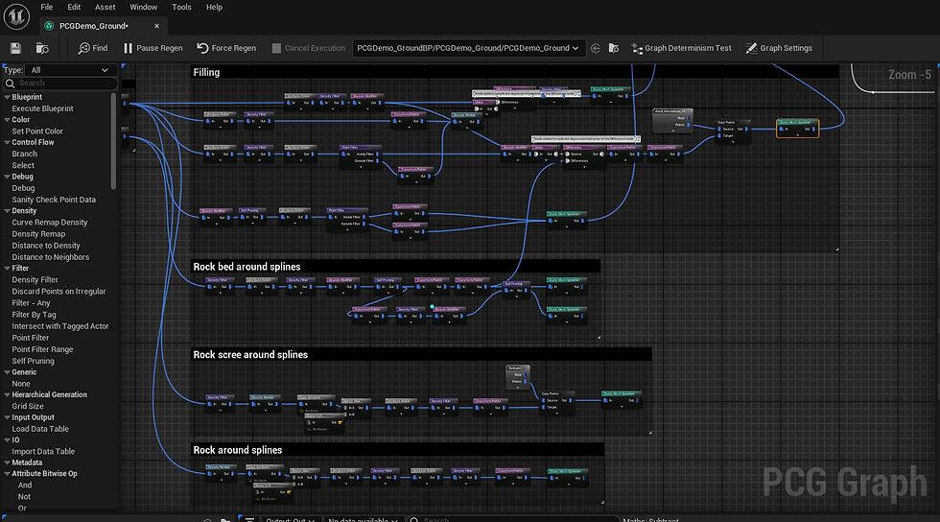The width and height of the screenshot is (940, 522).
Task: Select Curve Remap Density entry
Action: pos(50,223)
